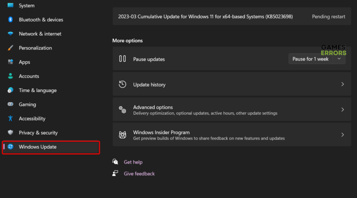
Task: Expand Update history chevron
Action: tap(343, 84)
